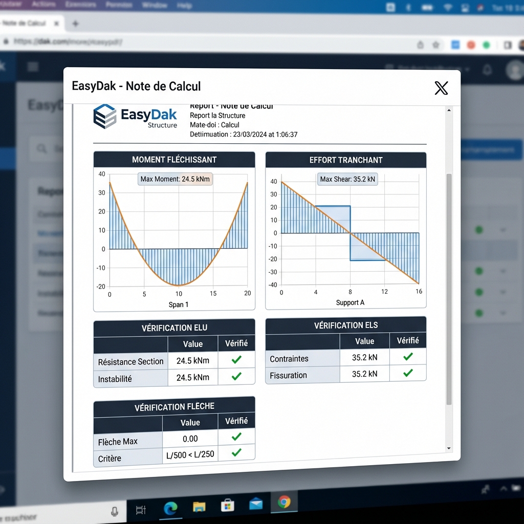Open the notifications bell in the background page
Image resolution: width=524 pixels, height=524 pixels.
coord(487,70)
